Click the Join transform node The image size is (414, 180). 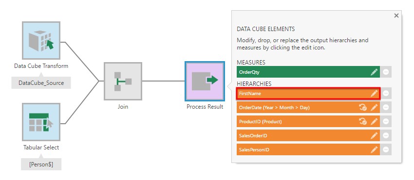pos(123,81)
